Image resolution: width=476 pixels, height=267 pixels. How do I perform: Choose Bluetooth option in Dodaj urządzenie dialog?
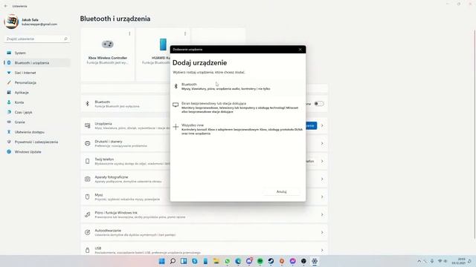pyautogui.click(x=238, y=87)
